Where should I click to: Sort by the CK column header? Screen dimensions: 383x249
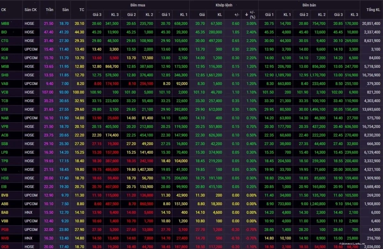4,10
